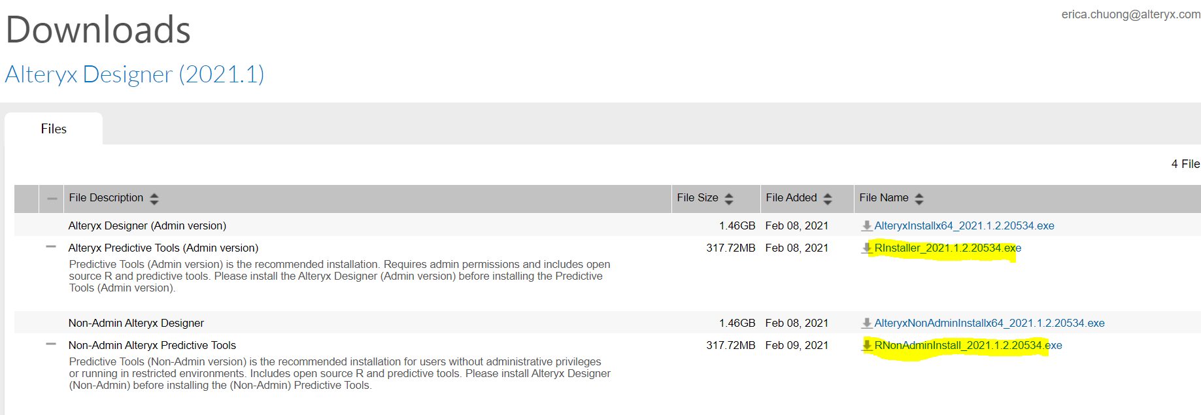Sort by File Added arrows
This screenshot has height=415, width=1201.
click(x=828, y=199)
